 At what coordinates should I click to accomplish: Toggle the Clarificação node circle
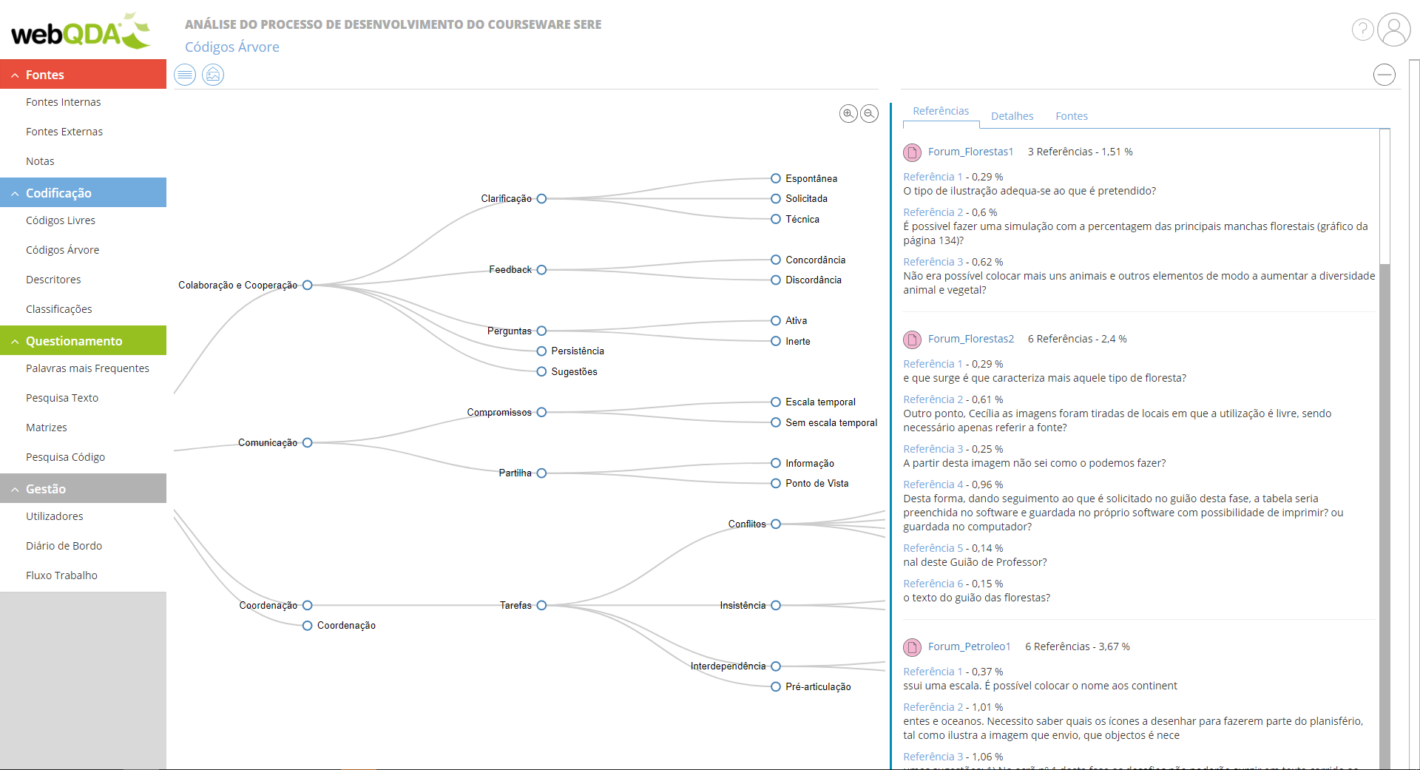click(x=541, y=199)
